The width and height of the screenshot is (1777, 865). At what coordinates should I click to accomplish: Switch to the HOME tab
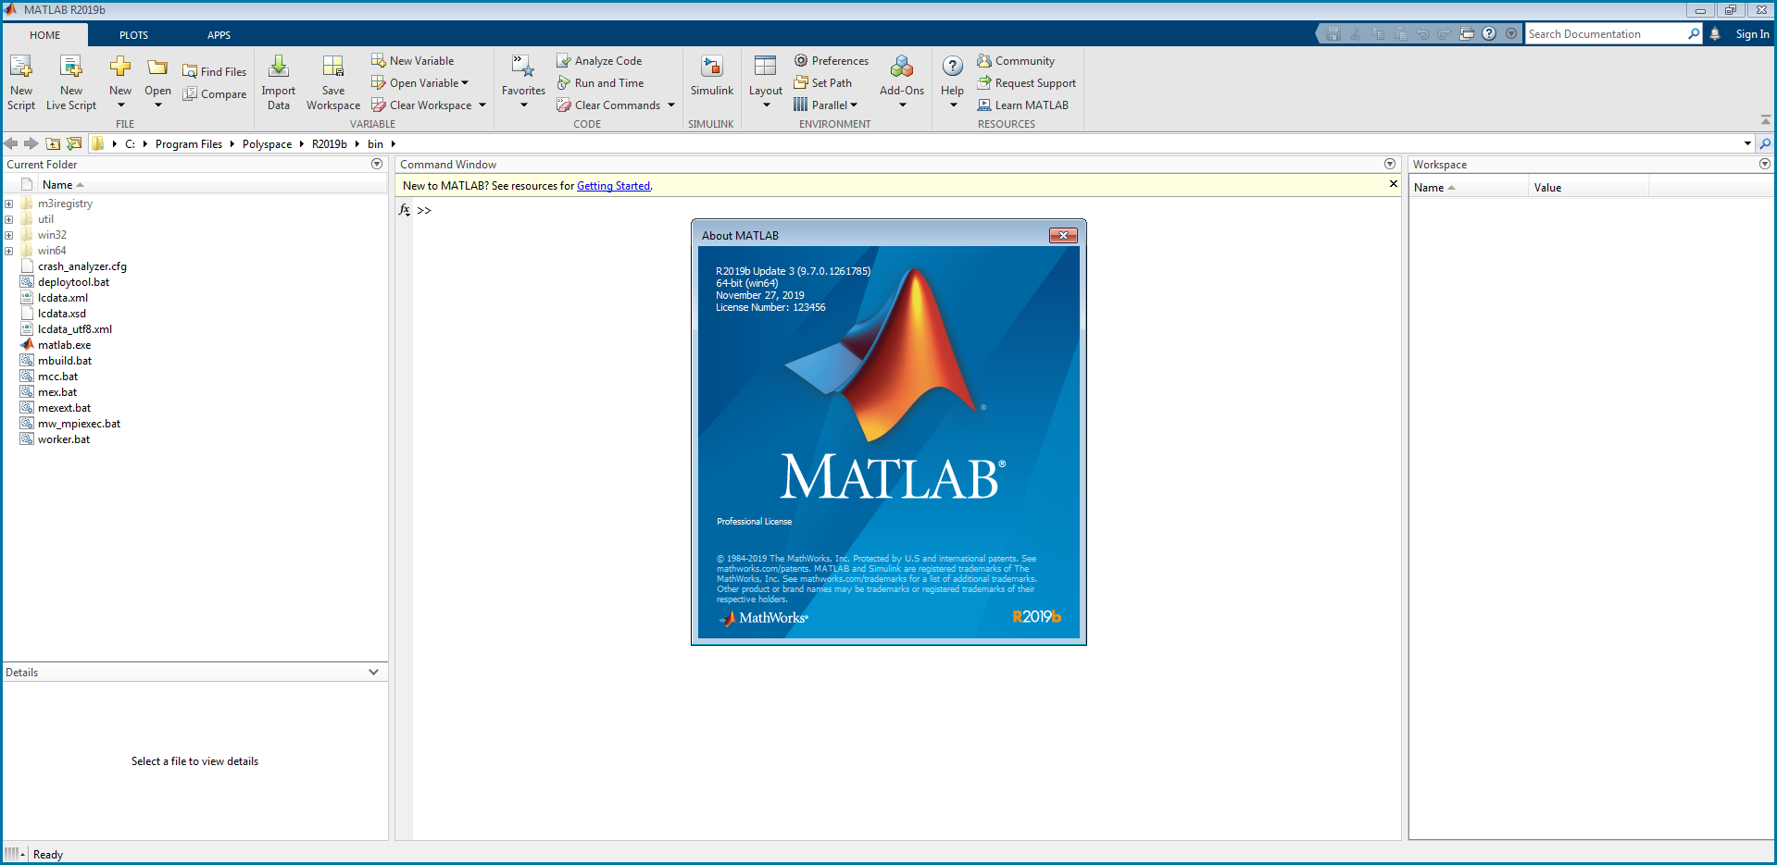point(45,34)
